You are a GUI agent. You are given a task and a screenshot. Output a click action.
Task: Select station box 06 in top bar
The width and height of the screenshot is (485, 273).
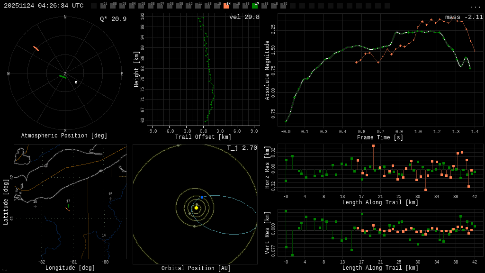click(151, 6)
